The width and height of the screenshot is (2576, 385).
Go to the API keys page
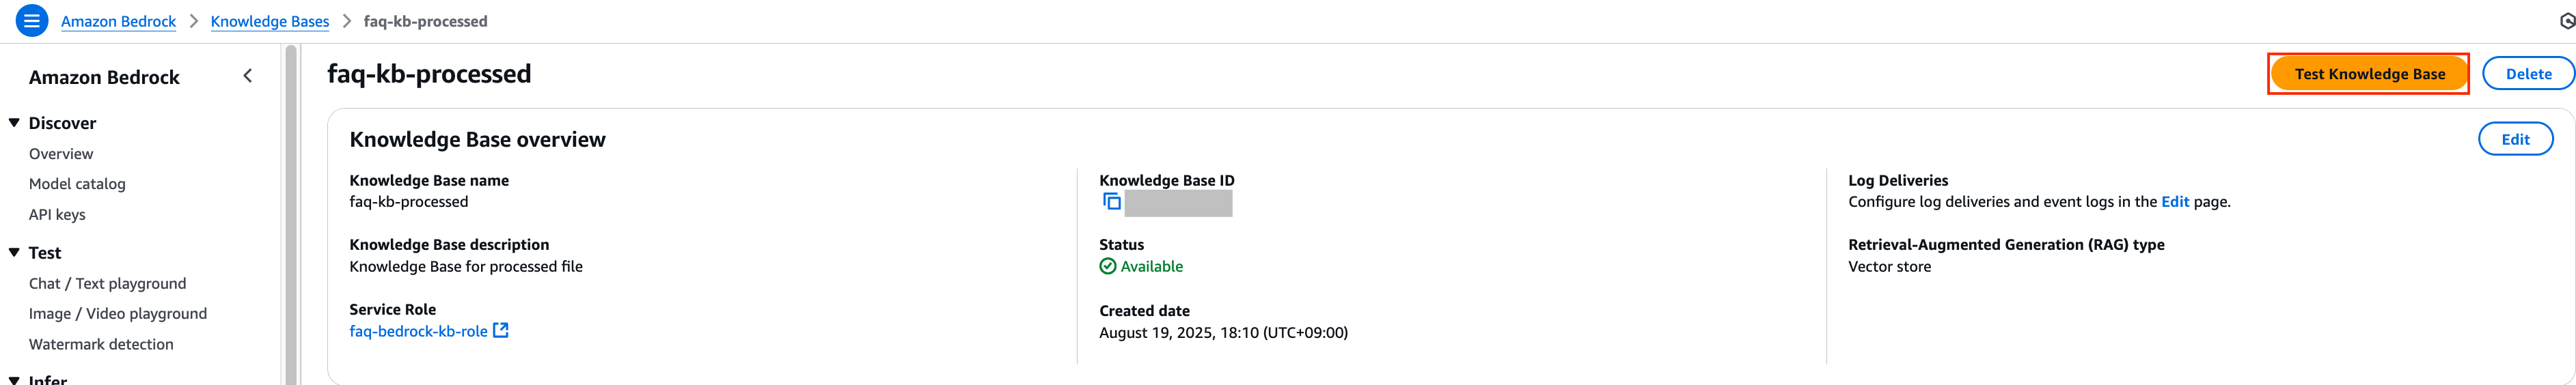57,214
